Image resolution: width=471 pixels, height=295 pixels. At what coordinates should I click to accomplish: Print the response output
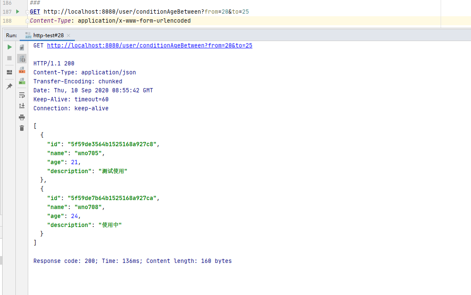[22, 117]
